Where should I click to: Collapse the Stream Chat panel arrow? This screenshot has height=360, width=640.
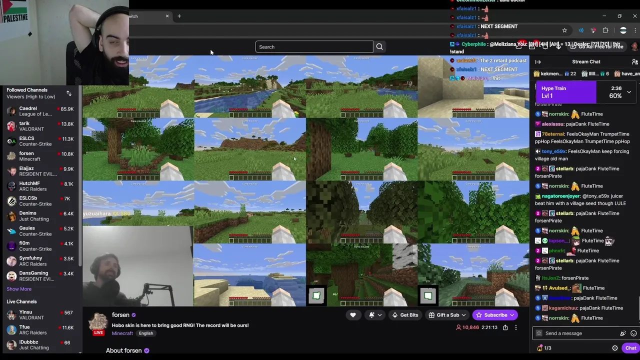[x=538, y=62]
